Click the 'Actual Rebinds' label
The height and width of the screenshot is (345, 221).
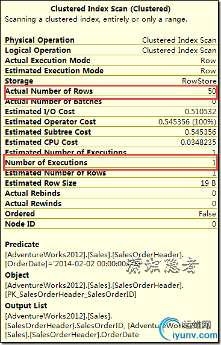coord(33,193)
